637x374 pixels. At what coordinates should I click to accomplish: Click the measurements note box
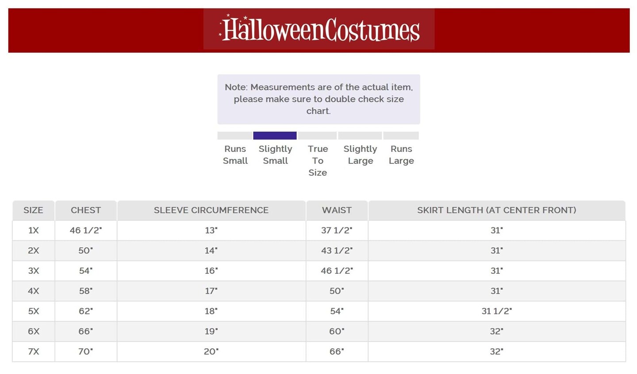click(x=318, y=99)
